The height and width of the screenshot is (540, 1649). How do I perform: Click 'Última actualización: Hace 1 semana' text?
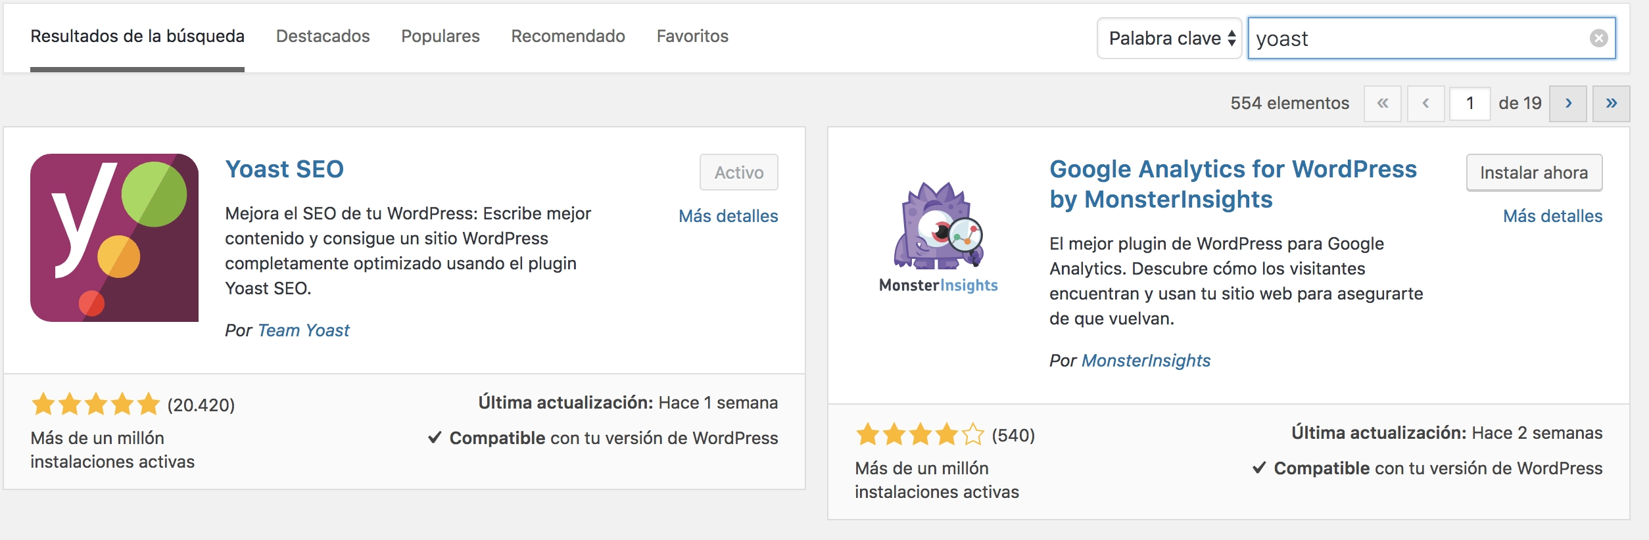(628, 403)
